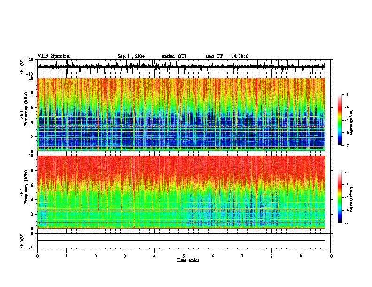Click the ch.2 spectrogram plot
Screen dimensions: 372x287
tap(181, 192)
